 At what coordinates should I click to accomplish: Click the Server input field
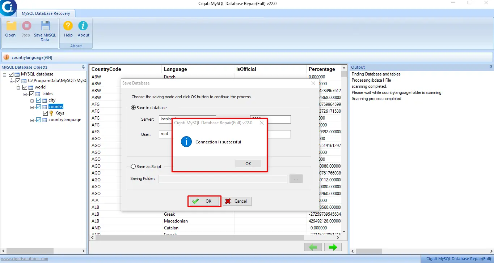pyautogui.click(x=187, y=119)
